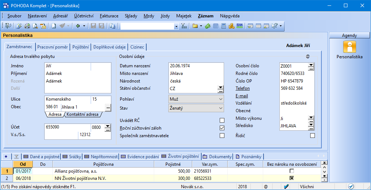Open the second calculator icon beside coins
Viewport: 371px width, 190px height.
point(224,26)
